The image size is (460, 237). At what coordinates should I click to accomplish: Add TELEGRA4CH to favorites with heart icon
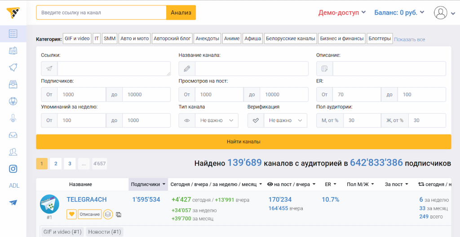pyautogui.click(x=71, y=215)
